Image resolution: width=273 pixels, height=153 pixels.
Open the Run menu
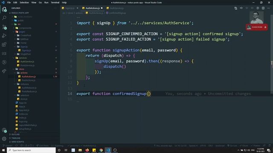click(x=46, y=3)
